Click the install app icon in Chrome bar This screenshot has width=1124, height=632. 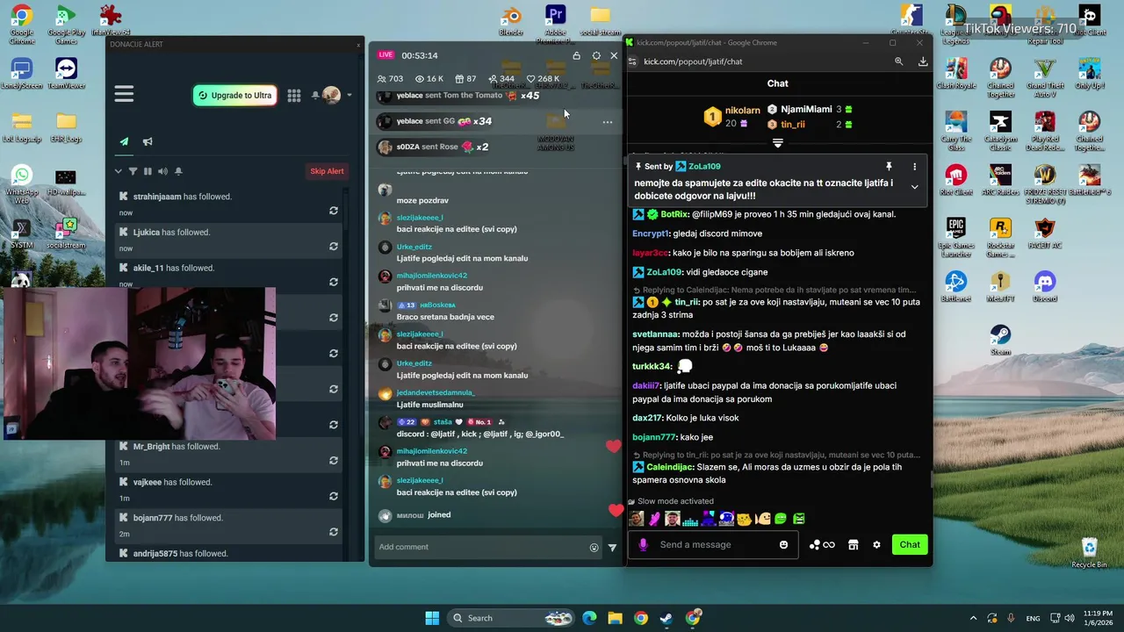(x=923, y=61)
